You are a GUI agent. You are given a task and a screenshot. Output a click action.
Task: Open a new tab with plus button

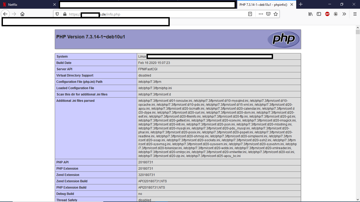(301, 4)
